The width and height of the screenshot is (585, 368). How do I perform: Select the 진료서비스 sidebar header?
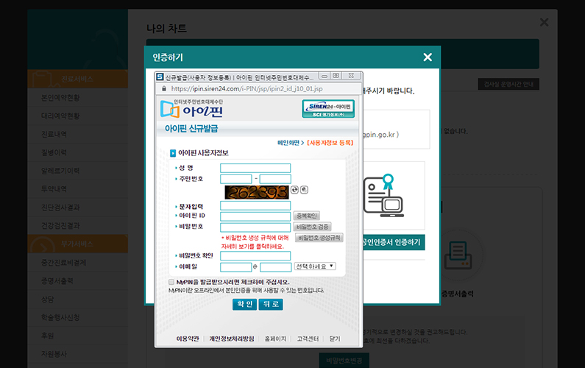77,79
